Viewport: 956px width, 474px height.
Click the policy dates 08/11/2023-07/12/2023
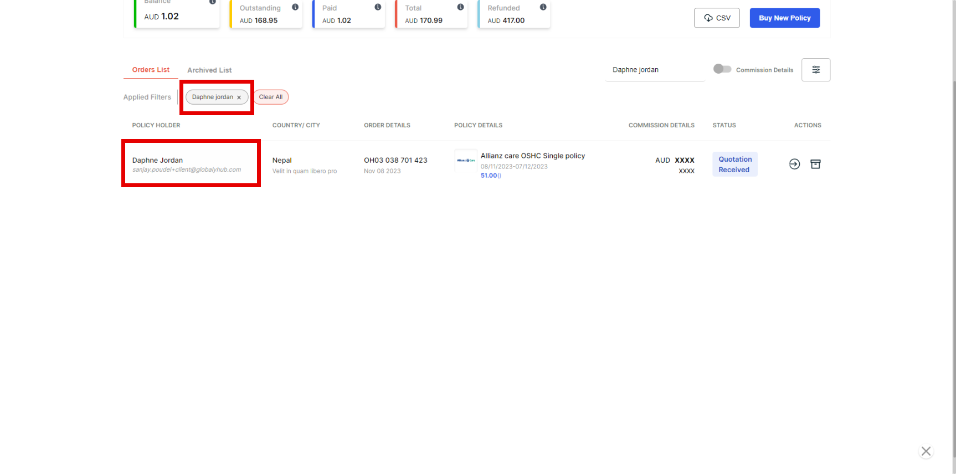(514, 166)
